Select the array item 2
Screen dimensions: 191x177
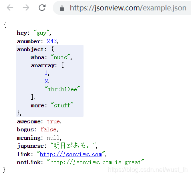click(46, 81)
